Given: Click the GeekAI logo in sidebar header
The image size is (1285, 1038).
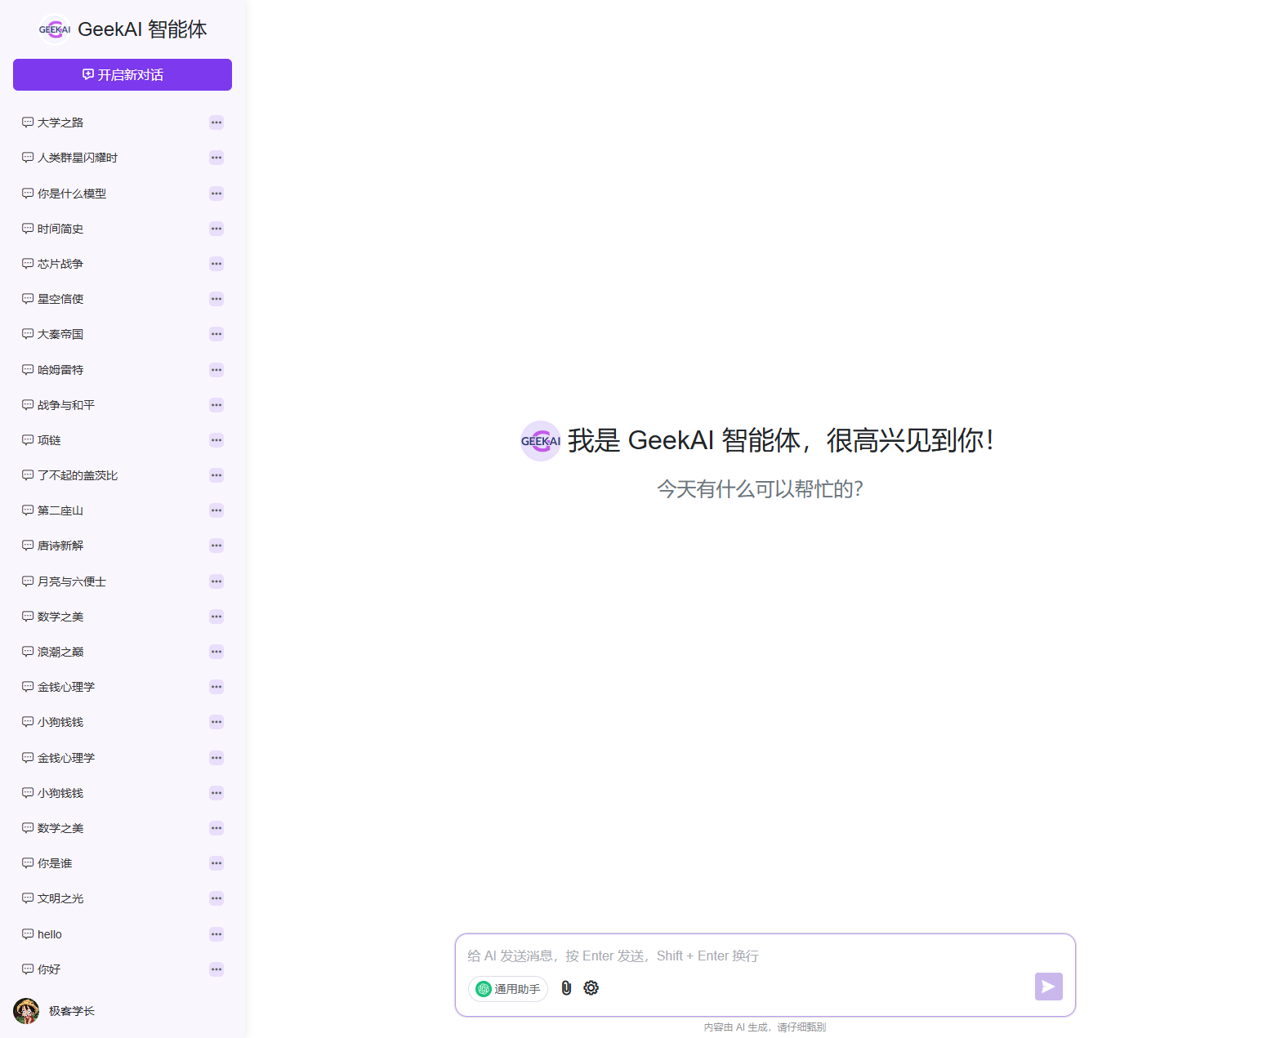Looking at the screenshot, I should [55, 29].
